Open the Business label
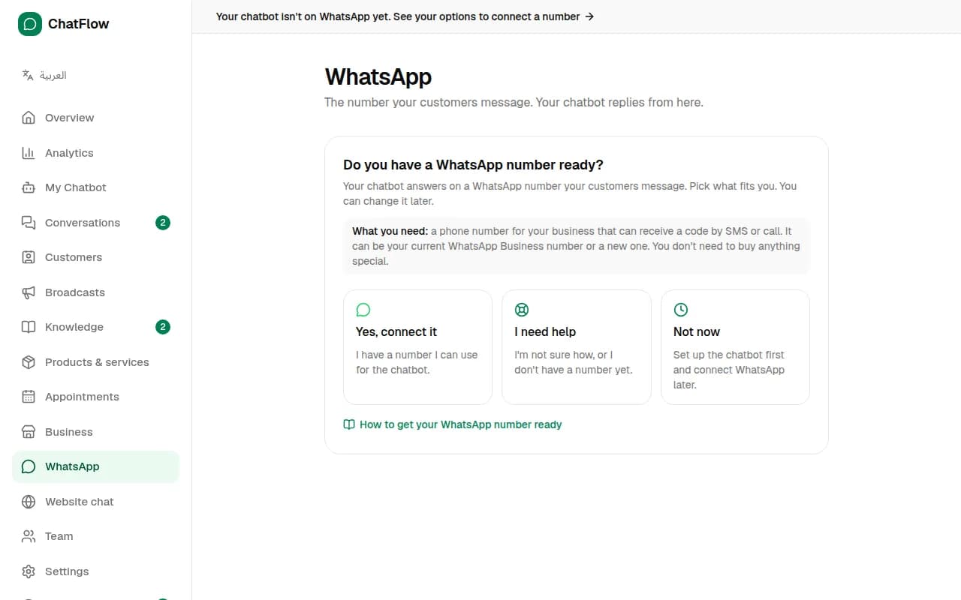 [69, 432]
